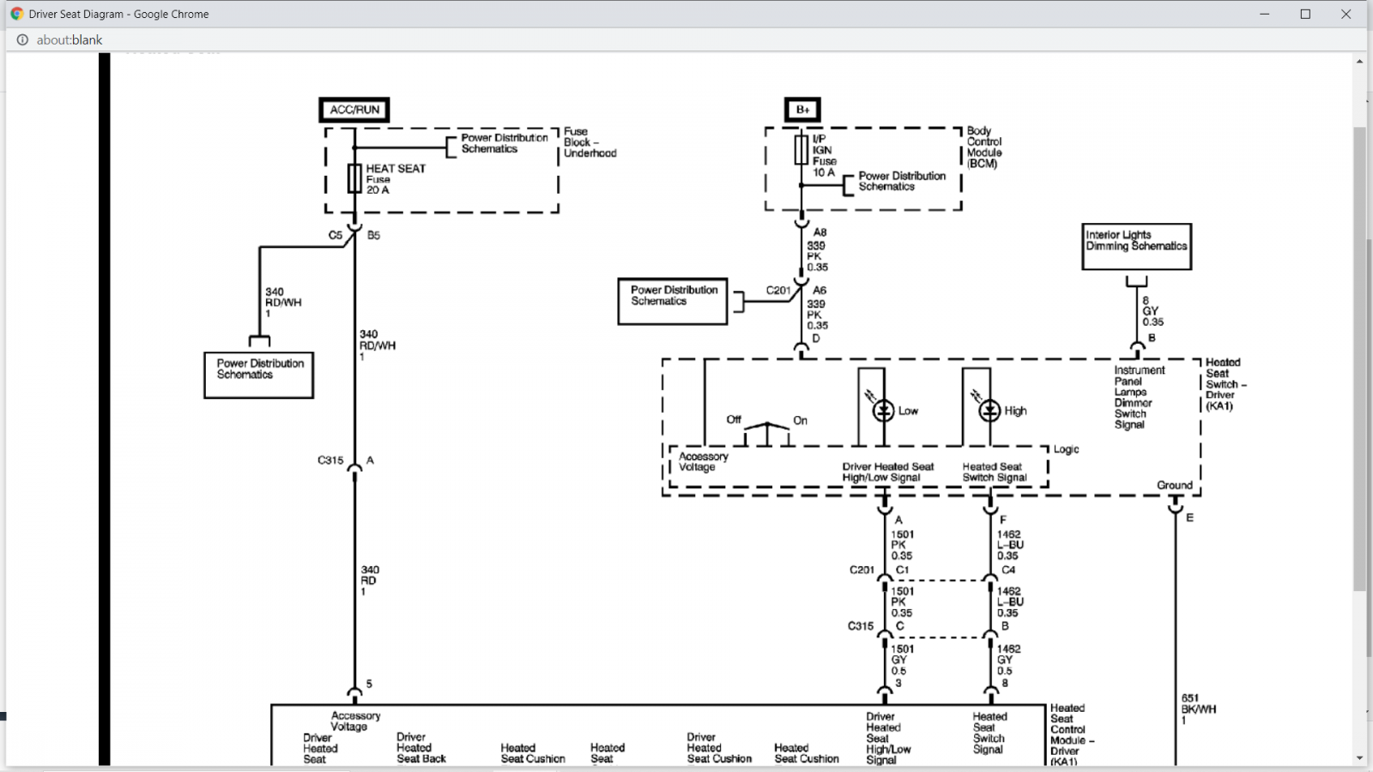Click the Off/On switch symbol in diagram

tap(766, 433)
